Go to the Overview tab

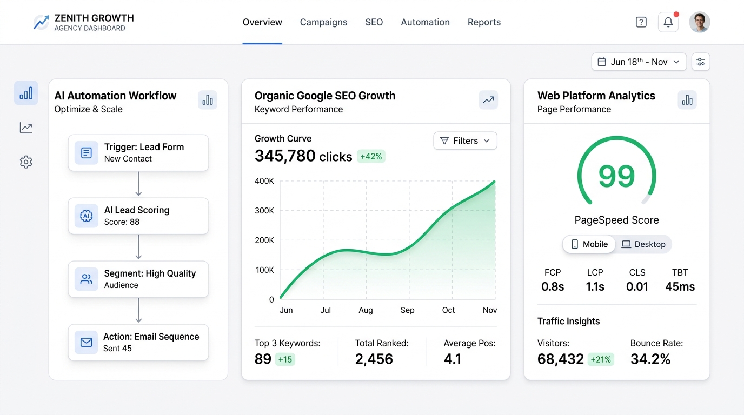coord(262,22)
